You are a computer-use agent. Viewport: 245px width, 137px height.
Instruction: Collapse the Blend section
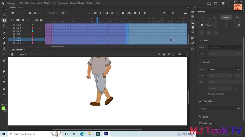pyautogui.click(x=200, y=117)
